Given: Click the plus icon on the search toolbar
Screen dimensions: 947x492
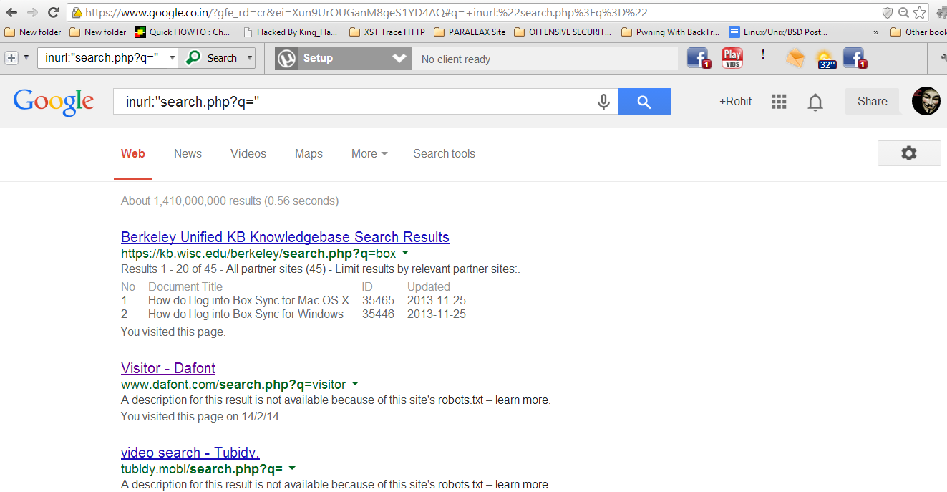Looking at the screenshot, I should (11, 58).
